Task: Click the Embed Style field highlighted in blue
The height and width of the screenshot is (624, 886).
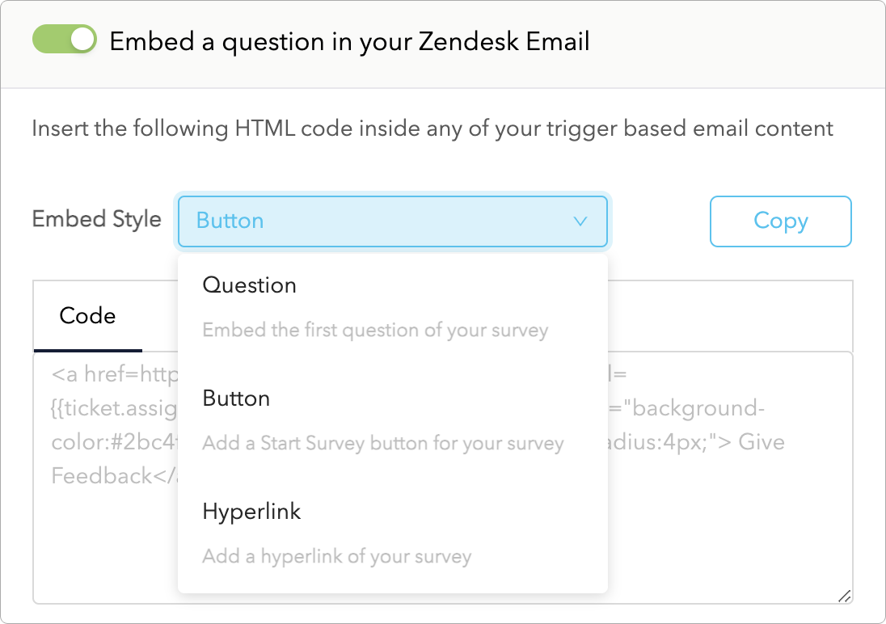Action: coord(392,221)
